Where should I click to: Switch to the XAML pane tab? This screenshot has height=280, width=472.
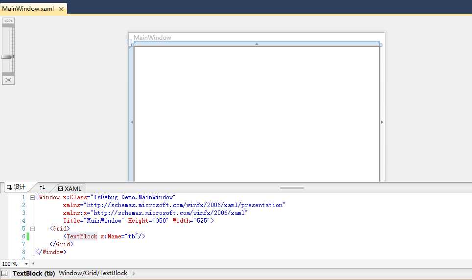[70, 189]
